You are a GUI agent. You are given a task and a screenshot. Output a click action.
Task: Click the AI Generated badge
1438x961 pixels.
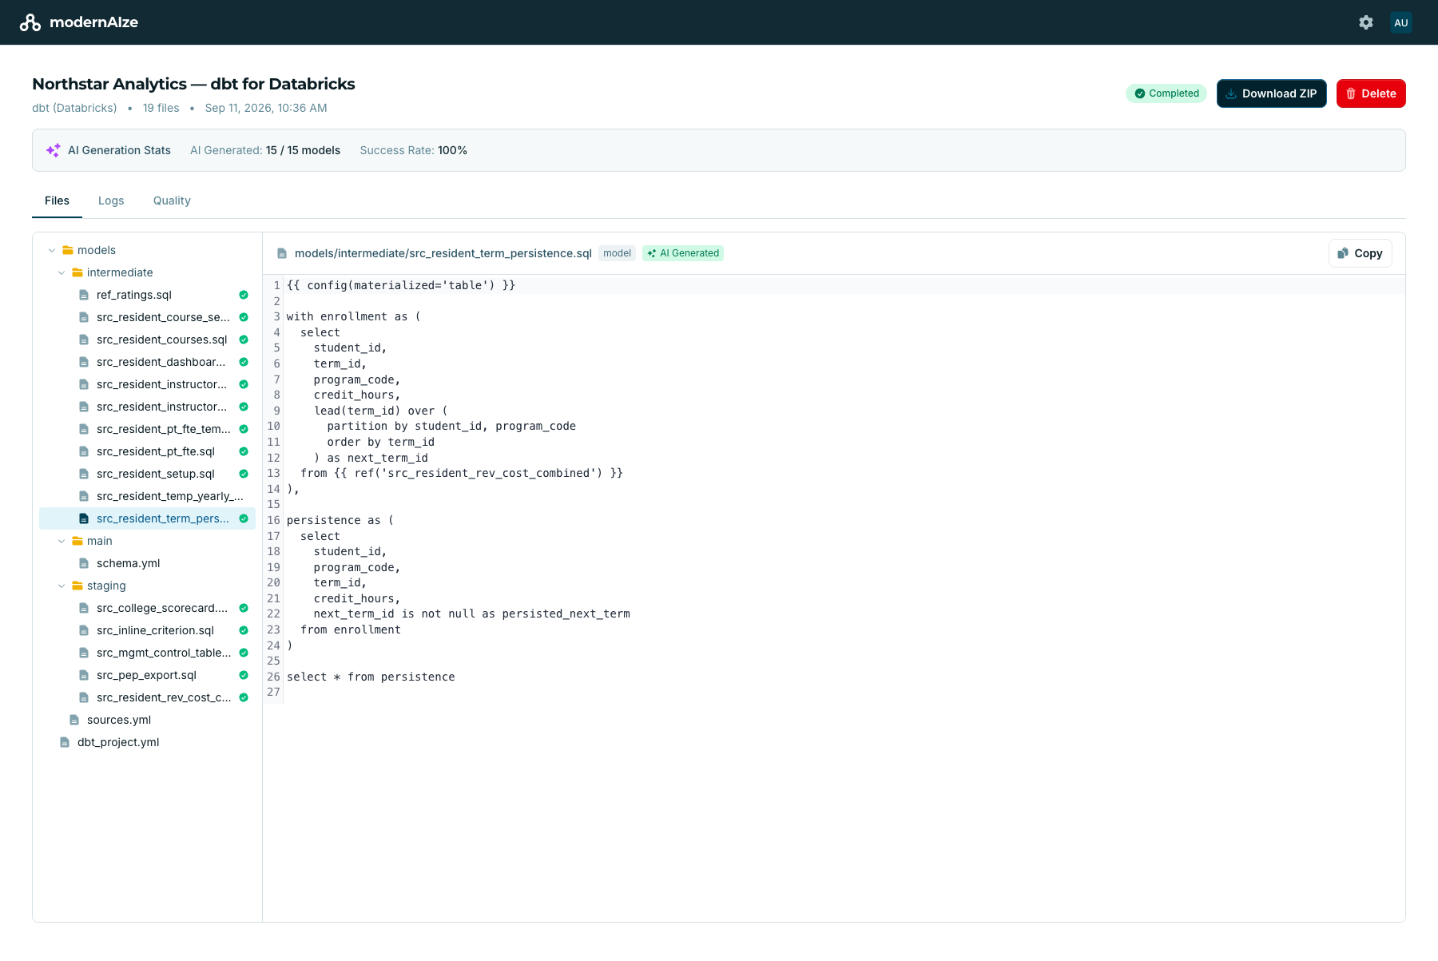pyautogui.click(x=683, y=253)
